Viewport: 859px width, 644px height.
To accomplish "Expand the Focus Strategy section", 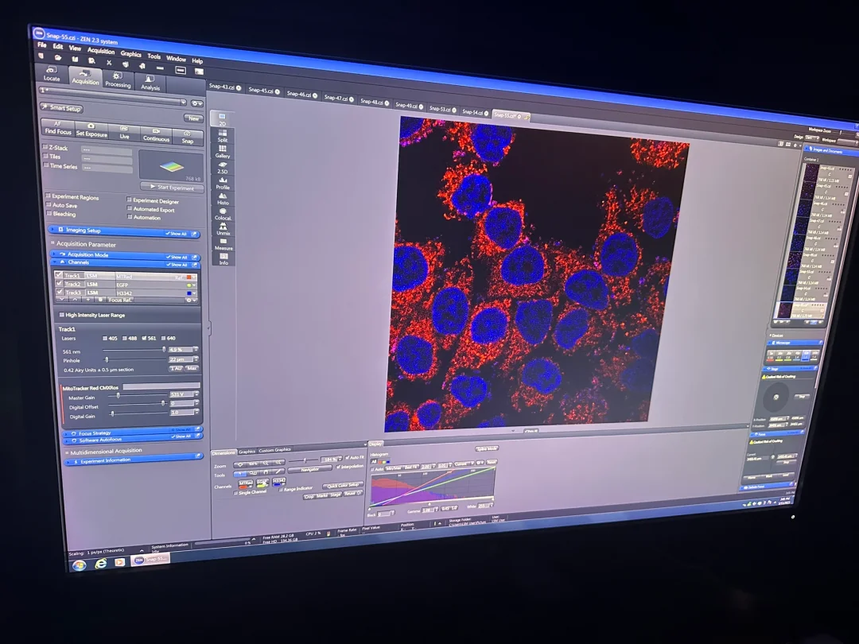I will coord(68,433).
